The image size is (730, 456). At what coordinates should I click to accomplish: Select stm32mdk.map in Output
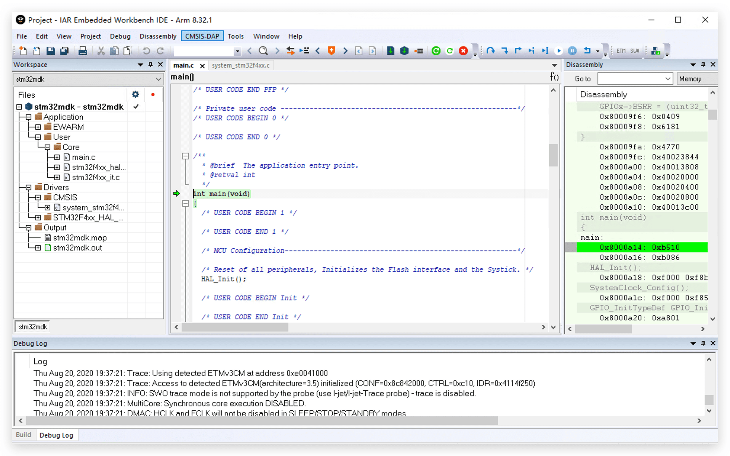80,238
